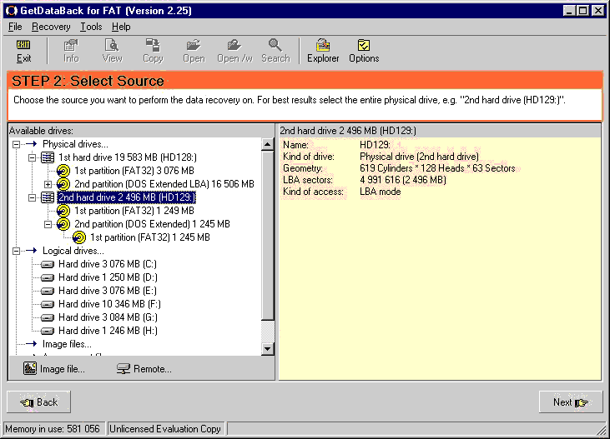Select "Hard drive 1 246 MB (H:)"
The width and height of the screenshot is (610, 439).
108,331
